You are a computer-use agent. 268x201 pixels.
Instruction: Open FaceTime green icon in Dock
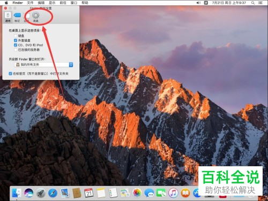click(x=161, y=193)
